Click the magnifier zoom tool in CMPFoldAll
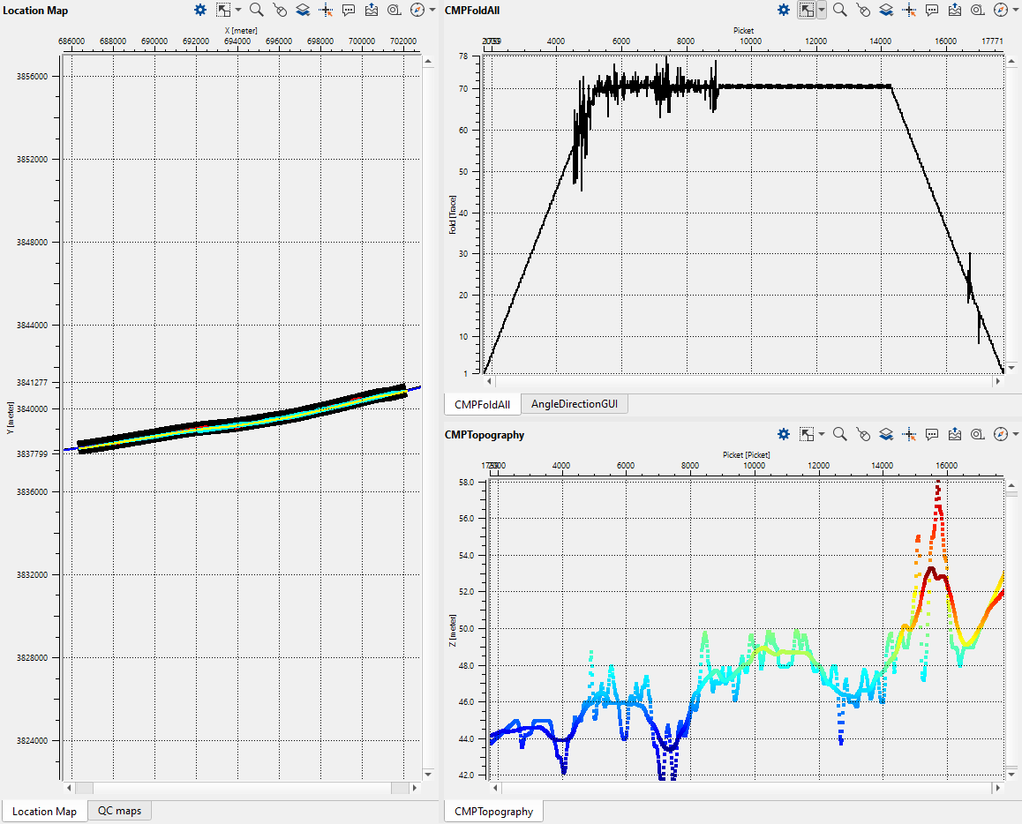Screen dimensions: 1022x824 (x=840, y=11)
